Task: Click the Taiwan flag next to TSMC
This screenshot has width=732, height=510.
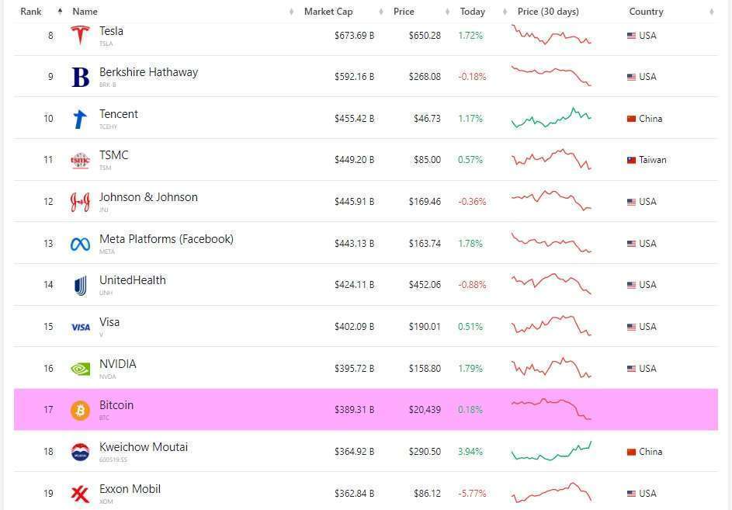Action: [632, 160]
